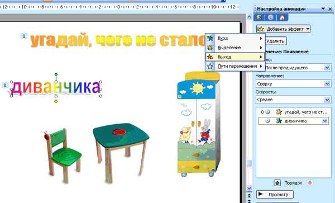335x203 pixels.
Task: Click the yellow diamond adjustment handle
Action: click(56, 101)
